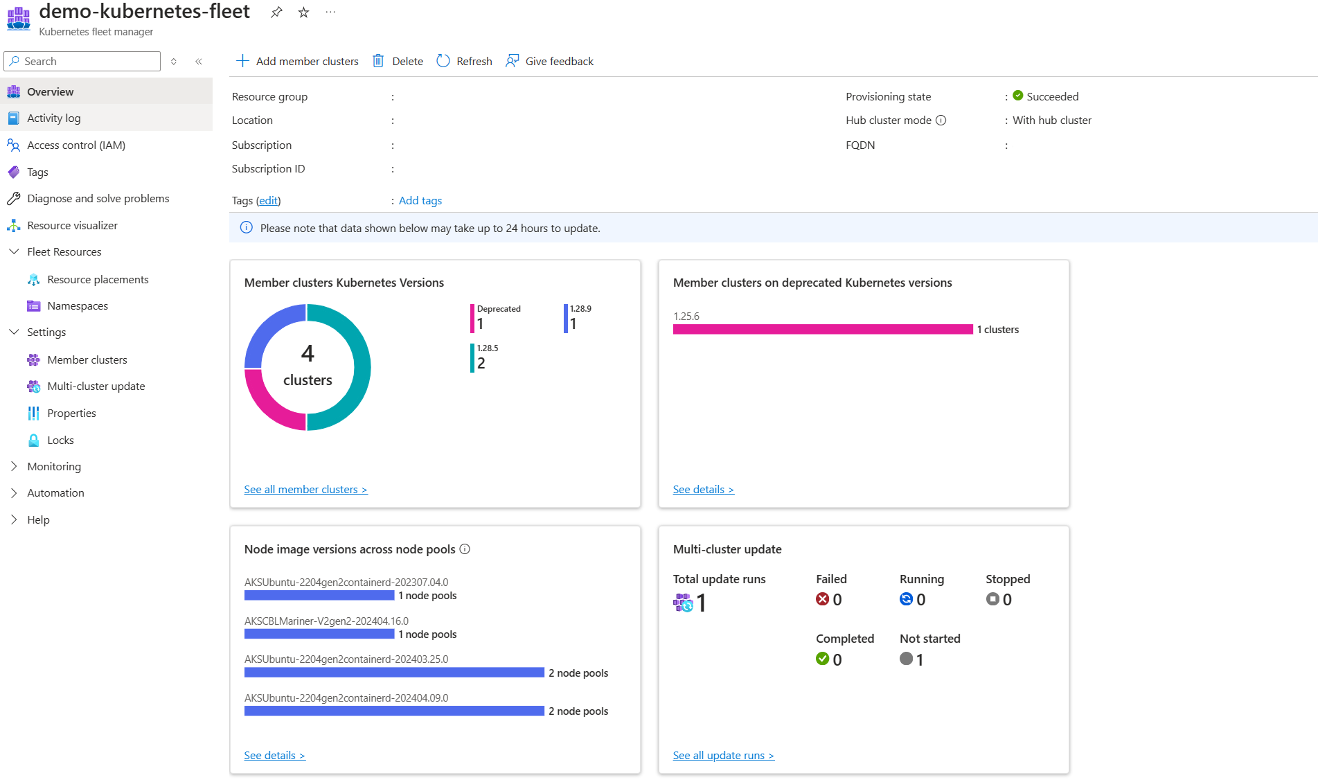Open the Overview menu item
The width and height of the screenshot is (1318, 782).
(107, 91)
